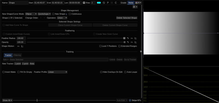Set Opacity keyframe with key icon
Viewport: 219px width, 103px height.
pos(132,42)
